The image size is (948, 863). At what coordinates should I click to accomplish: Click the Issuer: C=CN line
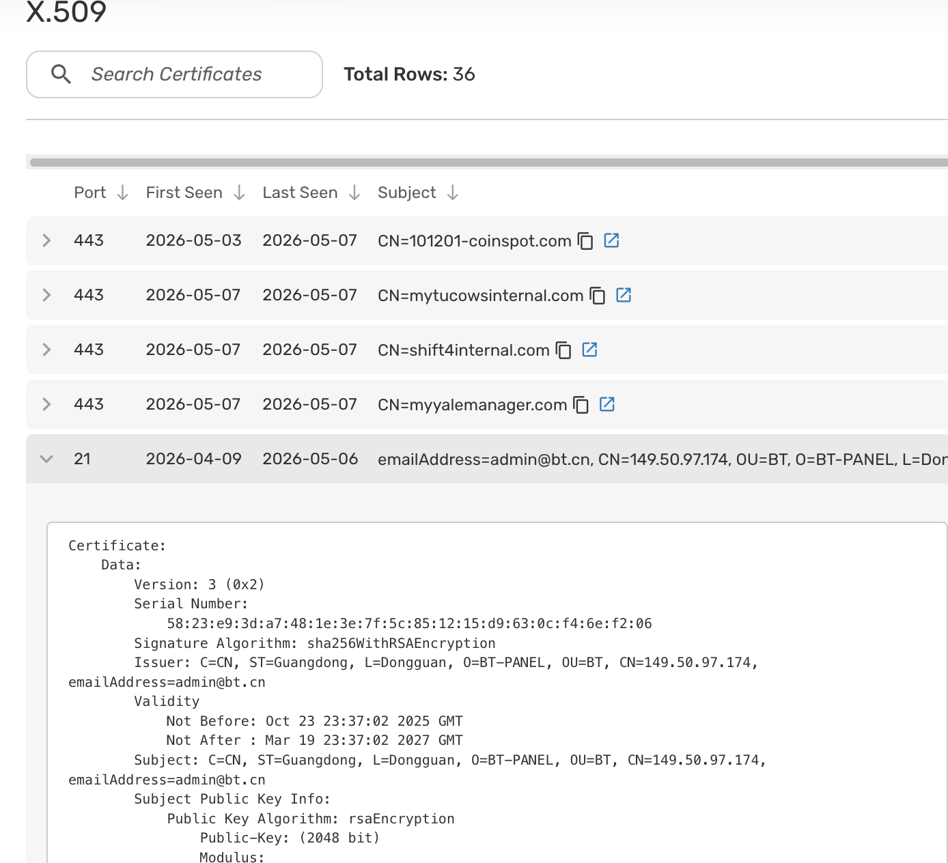[x=447, y=662]
